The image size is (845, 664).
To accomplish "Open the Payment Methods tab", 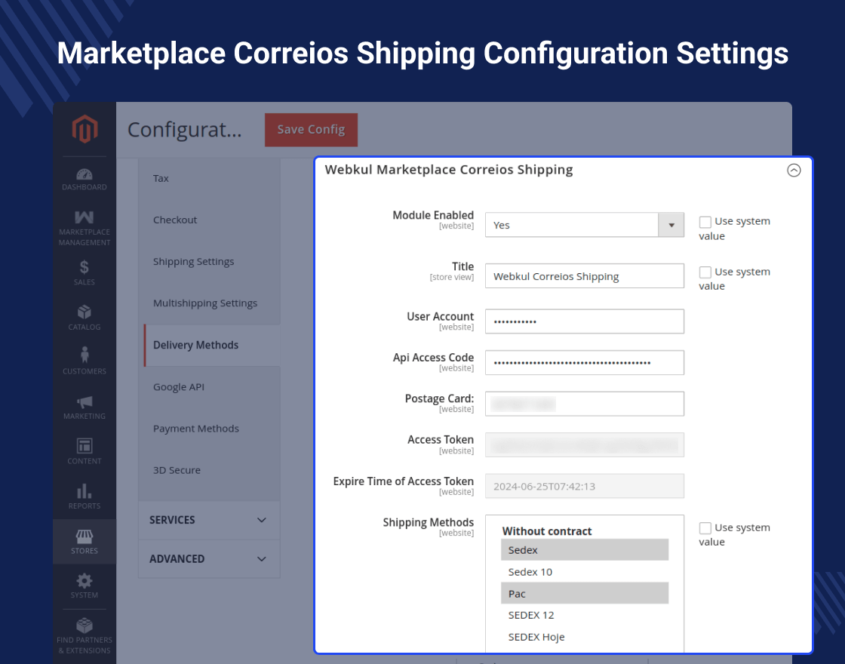I will (x=209, y=429).
